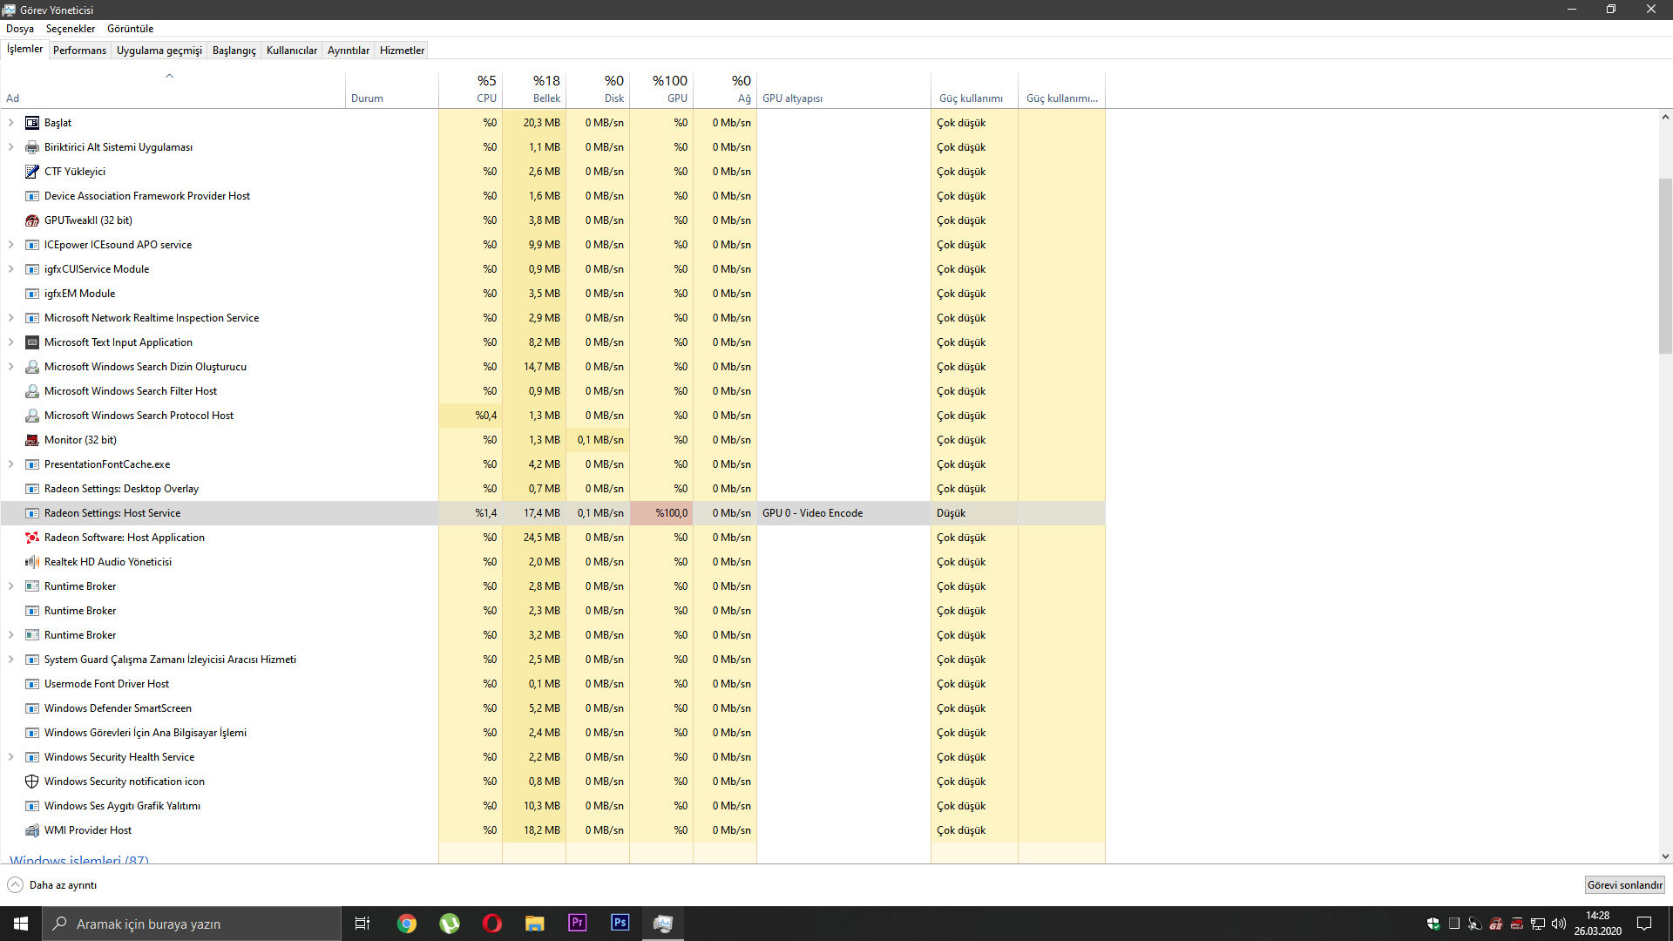Click the vertical scrollbar thumb of the process list

tap(1664, 266)
